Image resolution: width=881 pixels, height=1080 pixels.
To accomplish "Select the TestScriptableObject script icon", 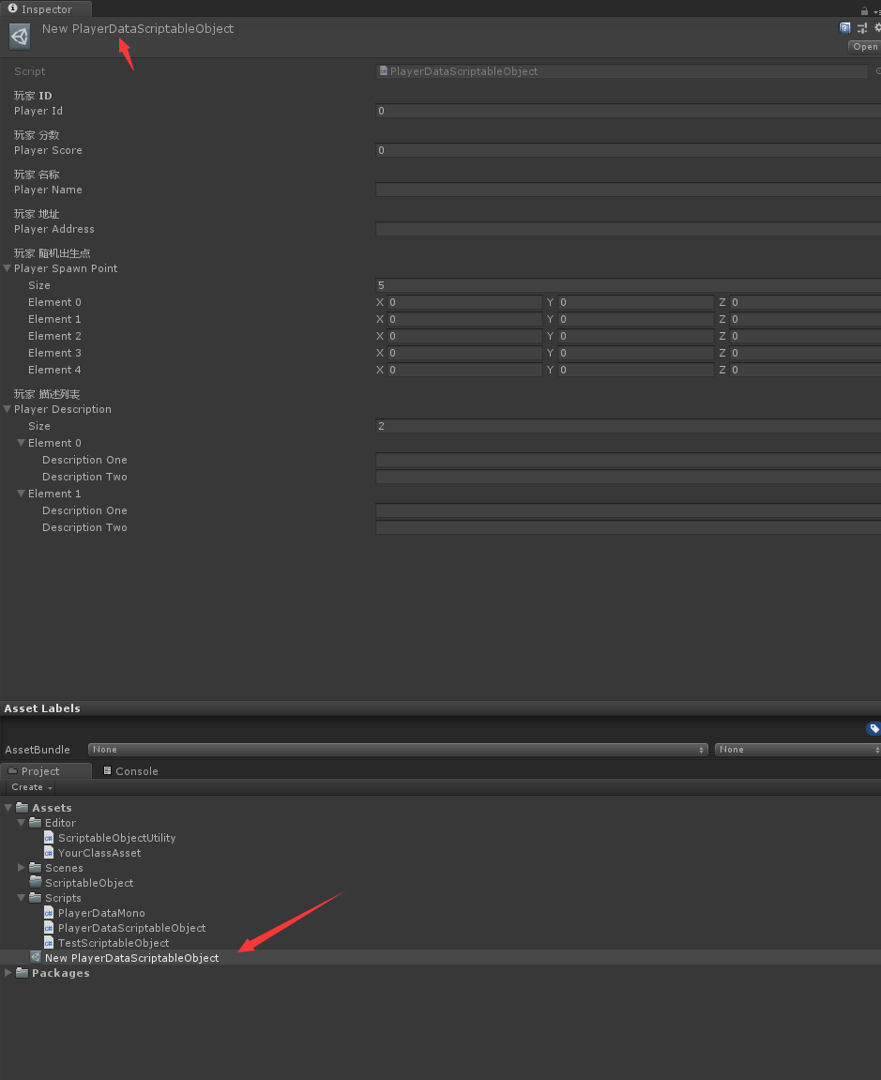I will (x=49, y=943).
